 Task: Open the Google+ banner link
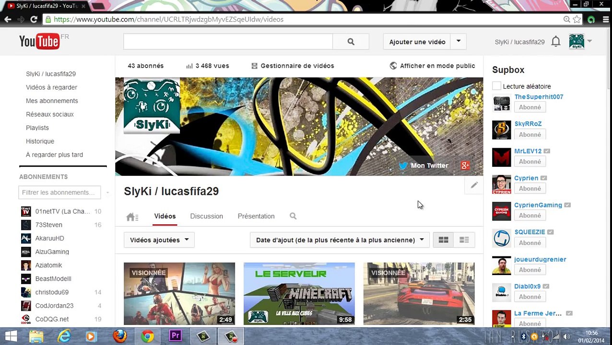click(465, 165)
